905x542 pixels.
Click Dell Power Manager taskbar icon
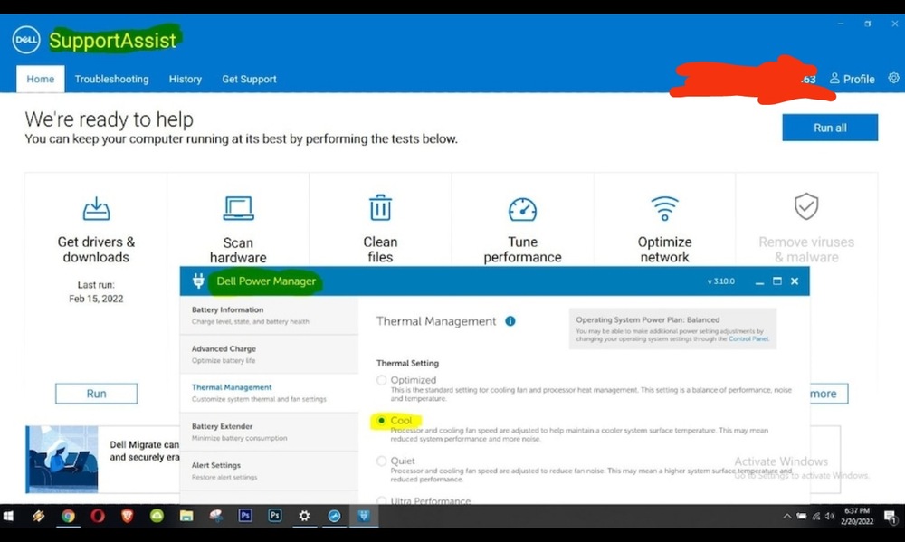pos(364,516)
